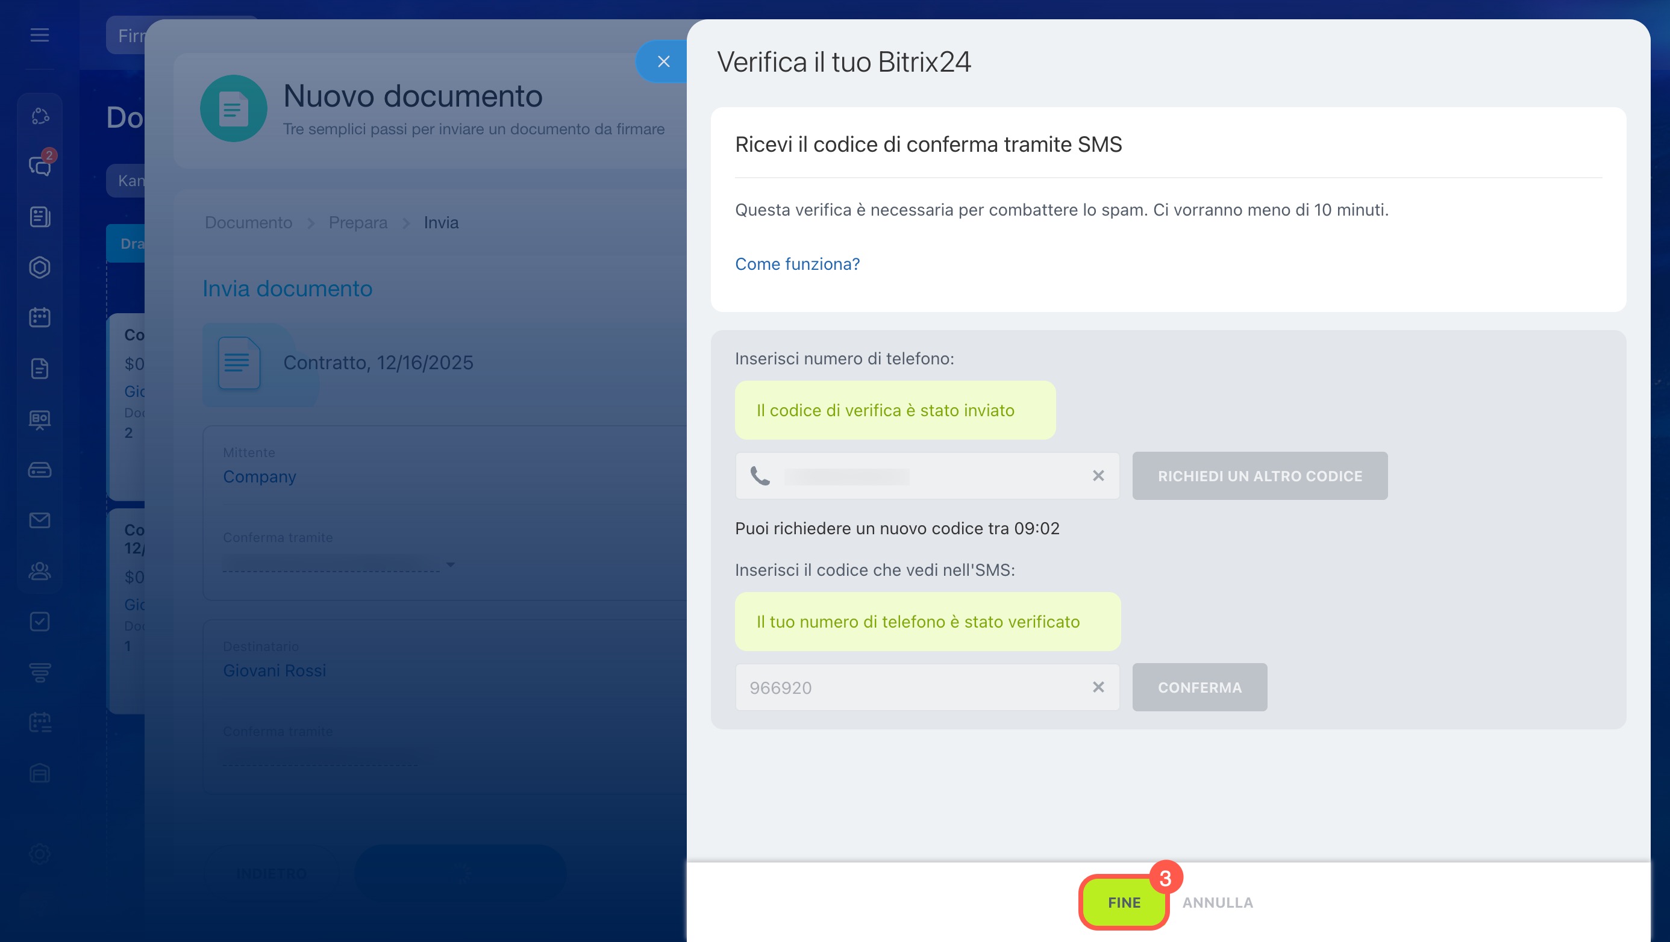Expand the Mittente Conferma tramite dropdown

pyautogui.click(x=450, y=565)
